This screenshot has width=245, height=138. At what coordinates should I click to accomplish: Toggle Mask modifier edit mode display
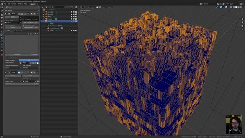[25, 72]
